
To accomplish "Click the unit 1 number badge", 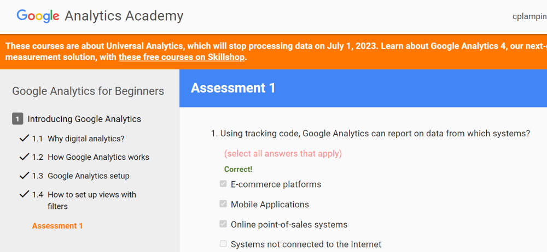I will pos(18,119).
